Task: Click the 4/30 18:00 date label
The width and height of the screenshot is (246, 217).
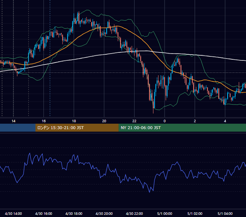Action: tap(74, 213)
